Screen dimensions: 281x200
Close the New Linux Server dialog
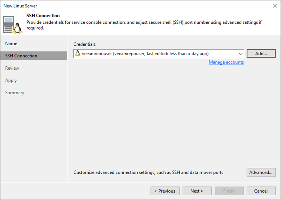pos(275,6)
